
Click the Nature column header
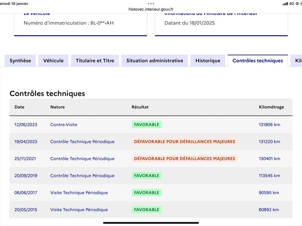pyautogui.click(x=57, y=107)
